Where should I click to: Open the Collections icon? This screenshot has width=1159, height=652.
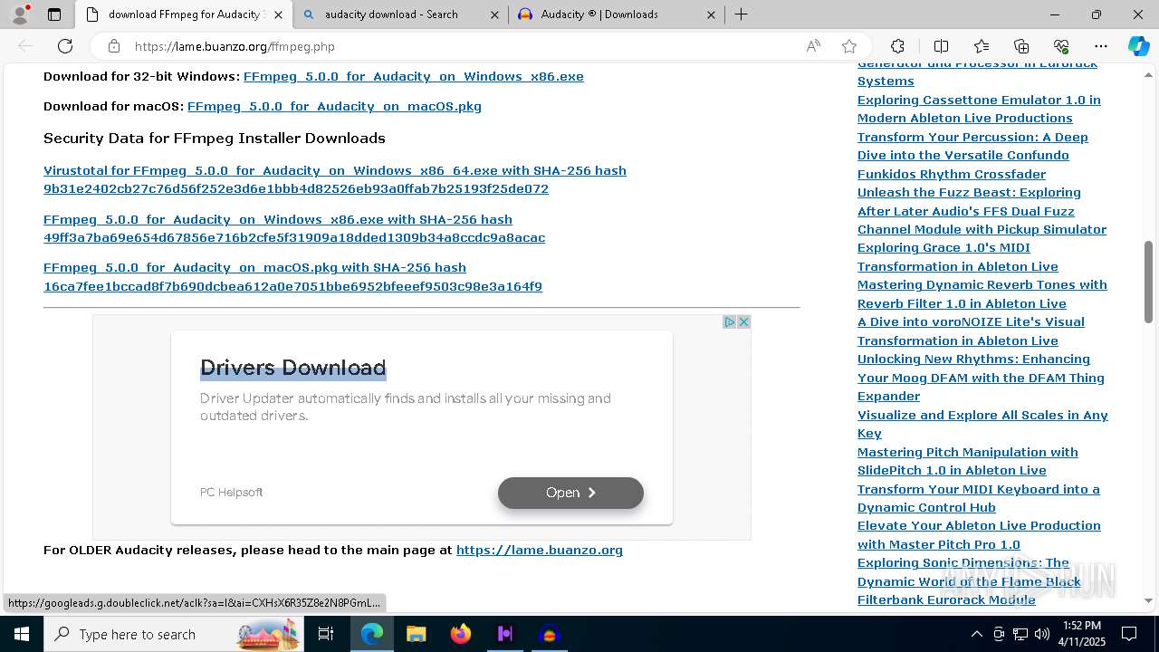click(1021, 46)
